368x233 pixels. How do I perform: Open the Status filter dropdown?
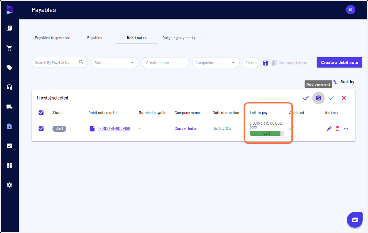(115, 62)
